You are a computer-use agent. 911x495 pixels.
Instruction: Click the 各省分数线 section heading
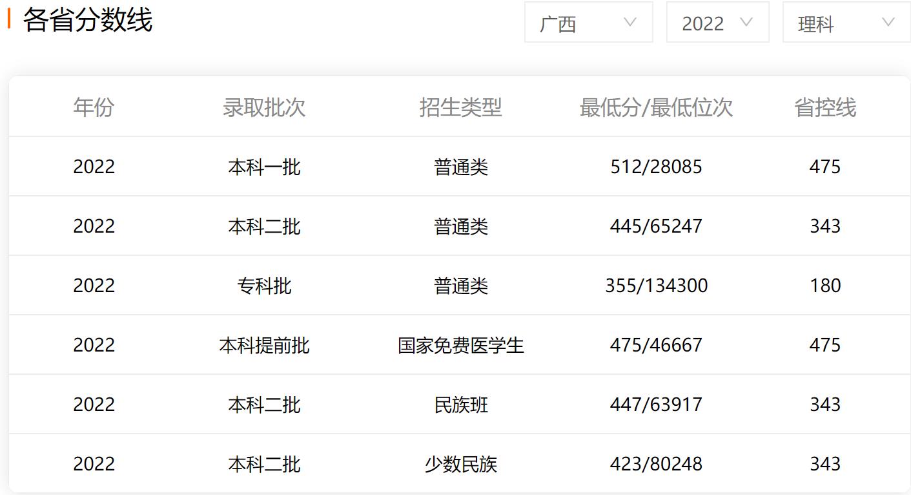[x=88, y=21]
